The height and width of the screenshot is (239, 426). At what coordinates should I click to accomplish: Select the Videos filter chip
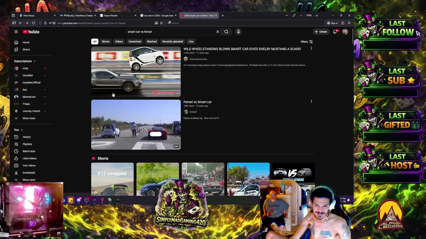point(119,41)
